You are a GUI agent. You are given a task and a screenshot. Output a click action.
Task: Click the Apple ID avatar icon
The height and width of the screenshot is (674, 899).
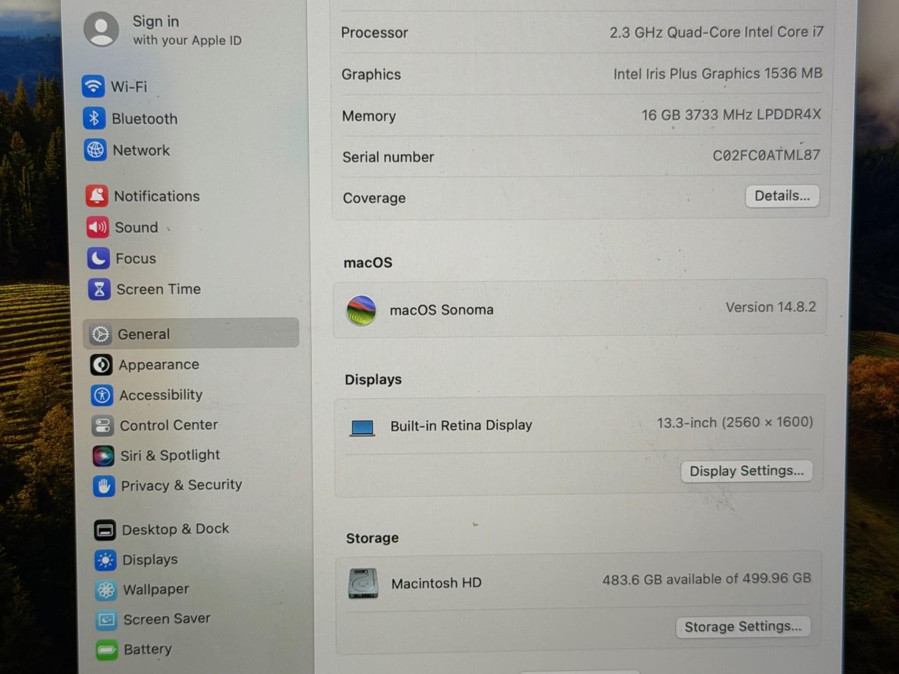[102, 29]
